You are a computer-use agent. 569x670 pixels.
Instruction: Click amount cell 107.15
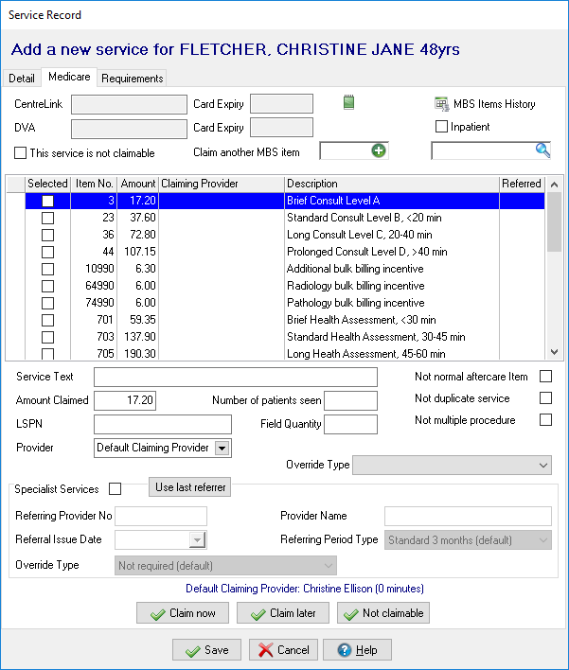[x=137, y=252]
